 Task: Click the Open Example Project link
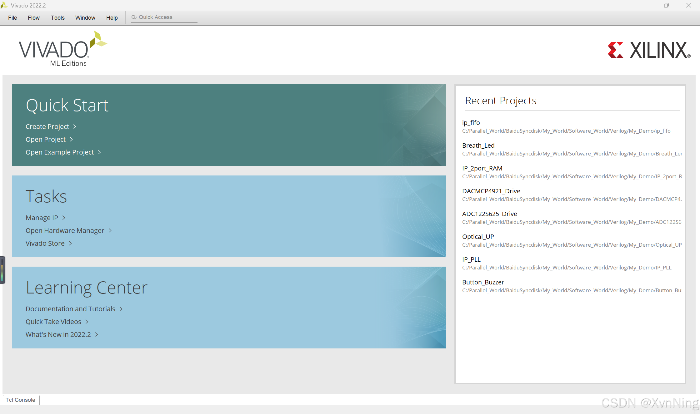pyautogui.click(x=60, y=152)
